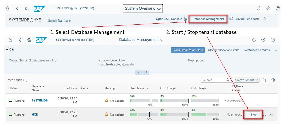This screenshot has width=282, height=124.
Task: Click SAP logo in Database Management header
Action: point(41,40)
